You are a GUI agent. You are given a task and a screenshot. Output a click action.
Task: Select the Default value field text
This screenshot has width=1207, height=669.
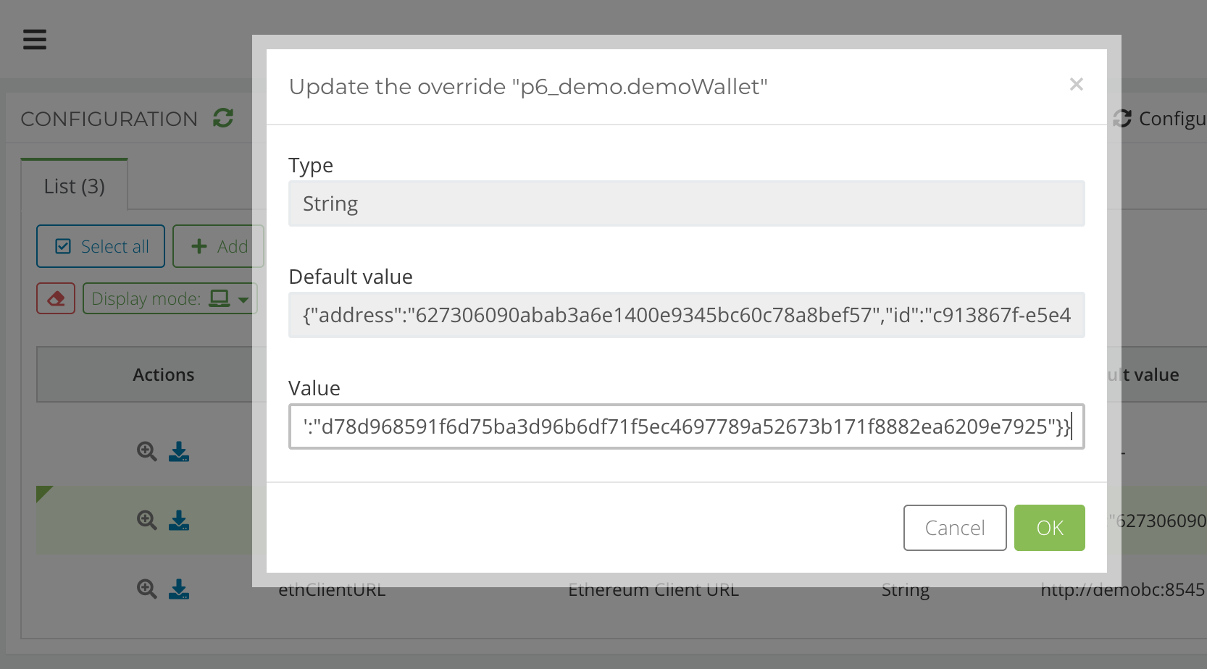point(686,315)
